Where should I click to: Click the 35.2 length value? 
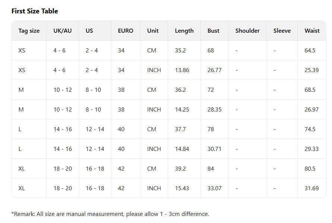point(180,50)
